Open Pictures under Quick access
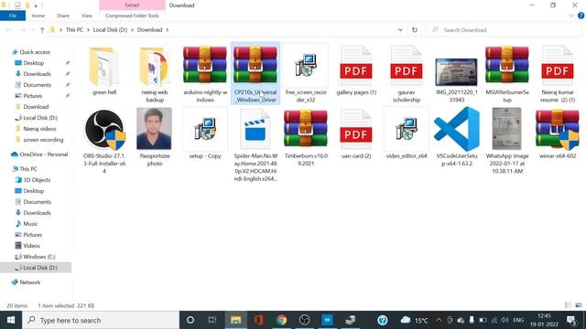The height and width of the screenshot is (329, 586). pyautogui.click(x=33, y=96)
